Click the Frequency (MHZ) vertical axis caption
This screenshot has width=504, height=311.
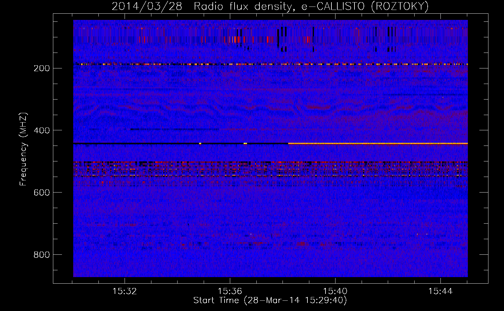coord(23,149)
